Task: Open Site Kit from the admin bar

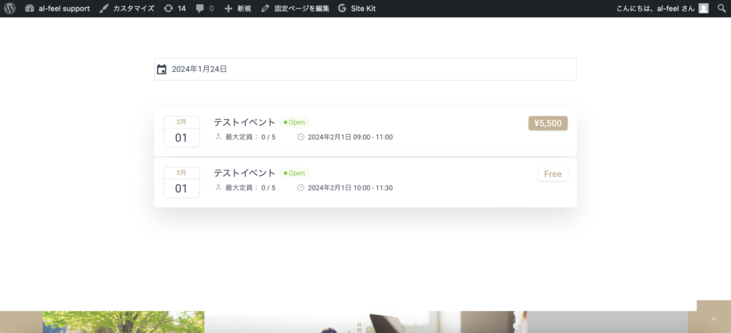Action: click(357, 9)
